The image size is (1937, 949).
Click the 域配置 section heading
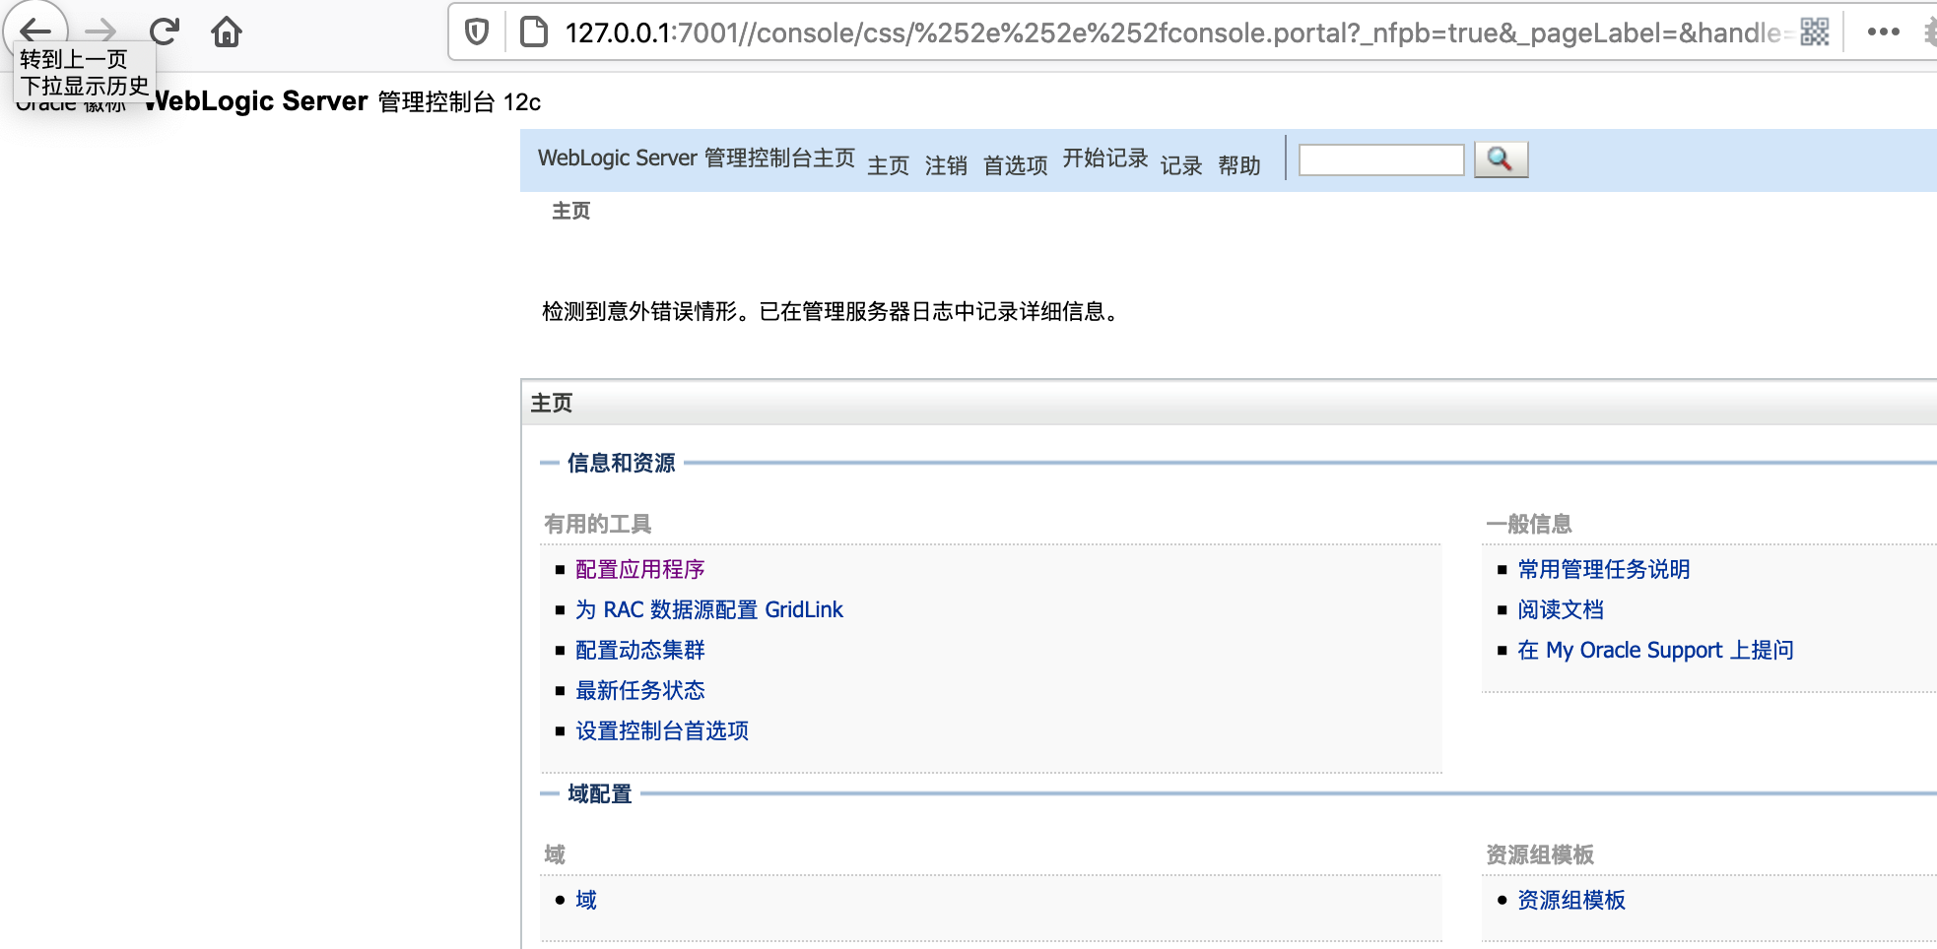pyautogui.click(x=600, y=793)
